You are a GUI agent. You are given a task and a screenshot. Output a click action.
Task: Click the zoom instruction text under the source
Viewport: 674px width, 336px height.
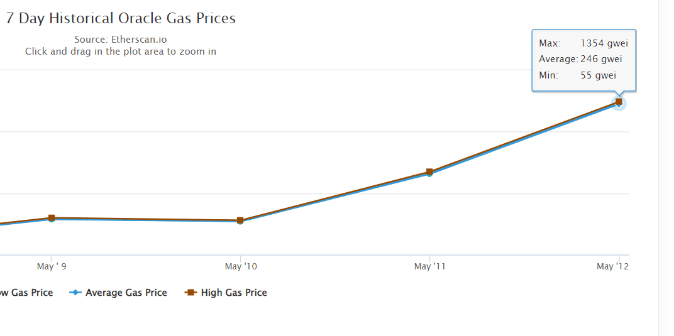click(x=121, y=51)
